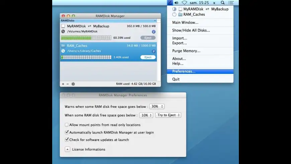Click the pie usage icon beside MyRAMDisk in menu
The image size is (291, 164).
pos(174,9)
